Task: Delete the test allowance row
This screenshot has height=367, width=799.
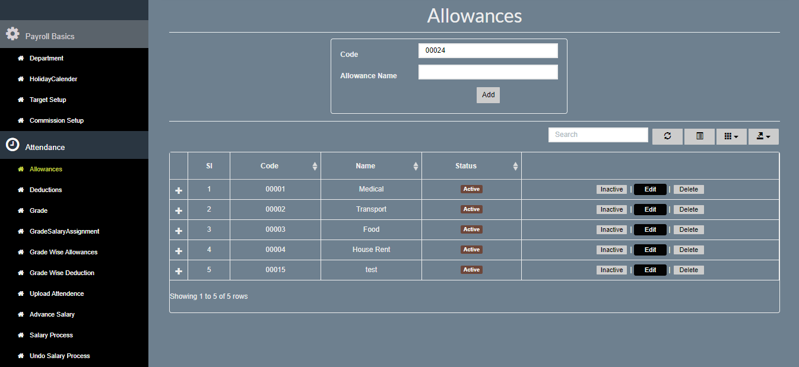Action: coord(689,270)
